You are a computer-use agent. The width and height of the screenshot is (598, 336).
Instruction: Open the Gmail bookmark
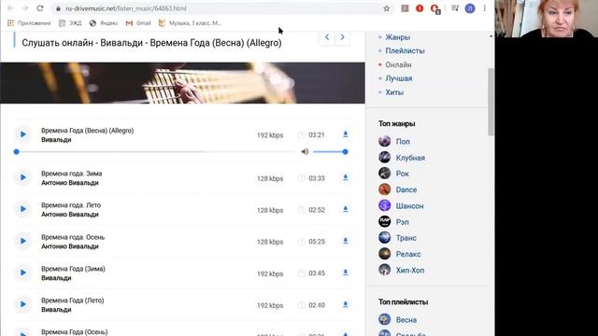click(138, 23)
